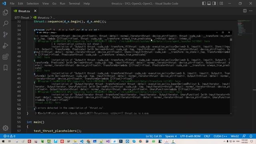The image size is (256, 144).
Task: Change language mode CUDA C++
Action: coord(220,136)
